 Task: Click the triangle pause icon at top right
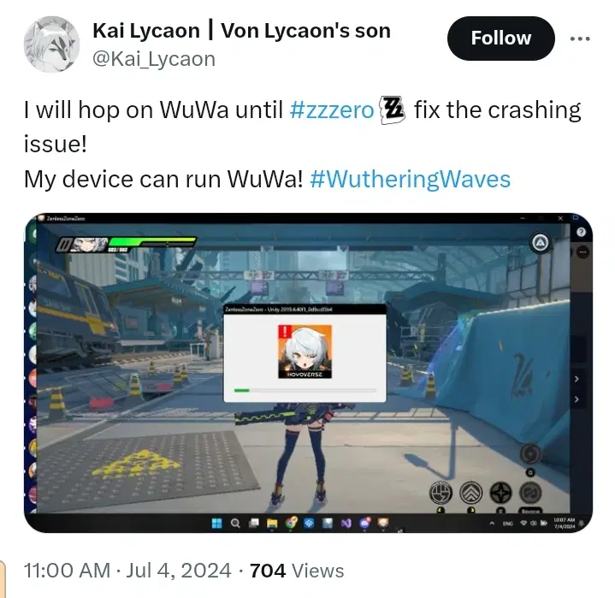click(x=541, y=243)
